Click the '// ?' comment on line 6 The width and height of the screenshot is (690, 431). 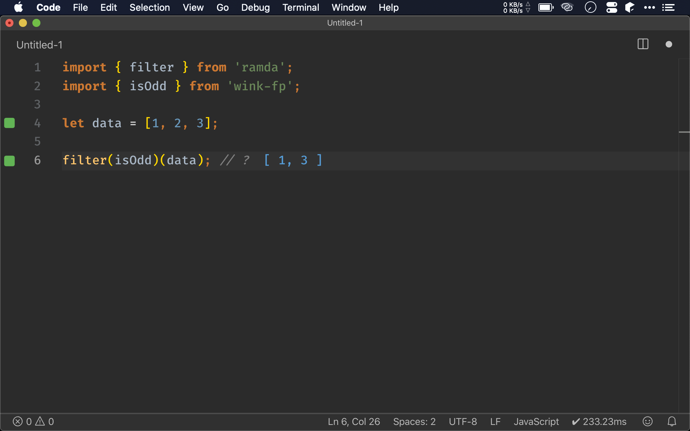point(235,160)
